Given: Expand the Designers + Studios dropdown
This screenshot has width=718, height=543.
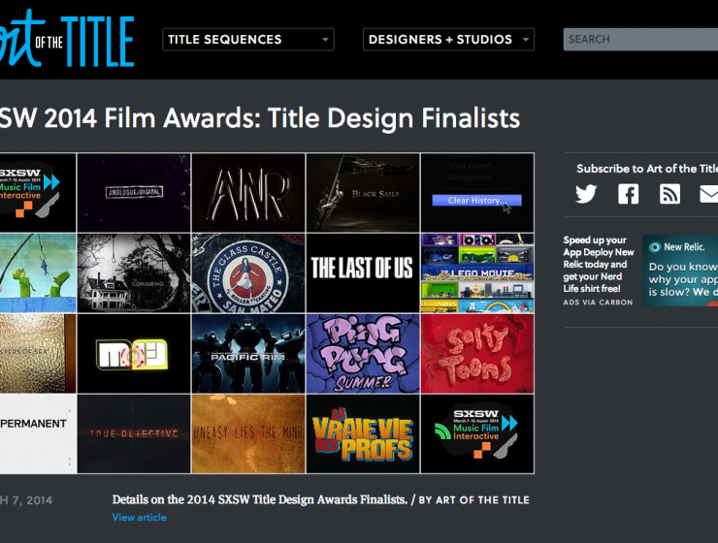Looking at the screenshot, I should pyautogui.click(x=448, y=40).
